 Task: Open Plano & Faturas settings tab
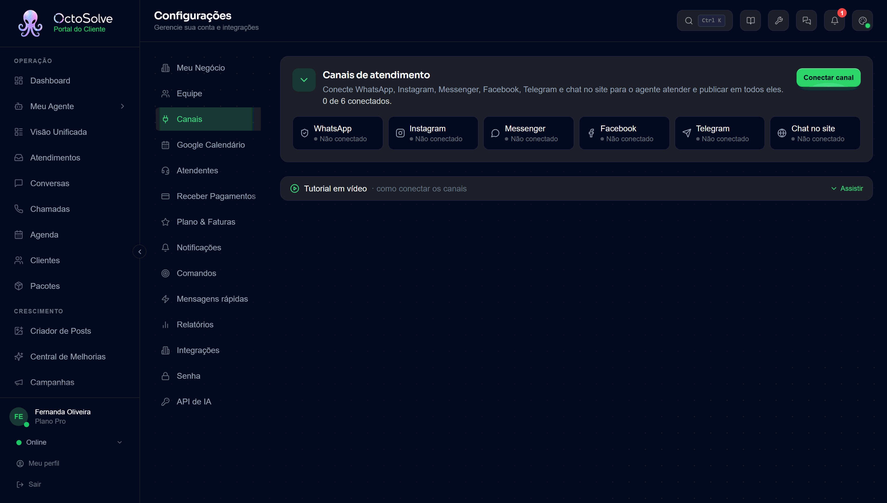tap(208, 222)
